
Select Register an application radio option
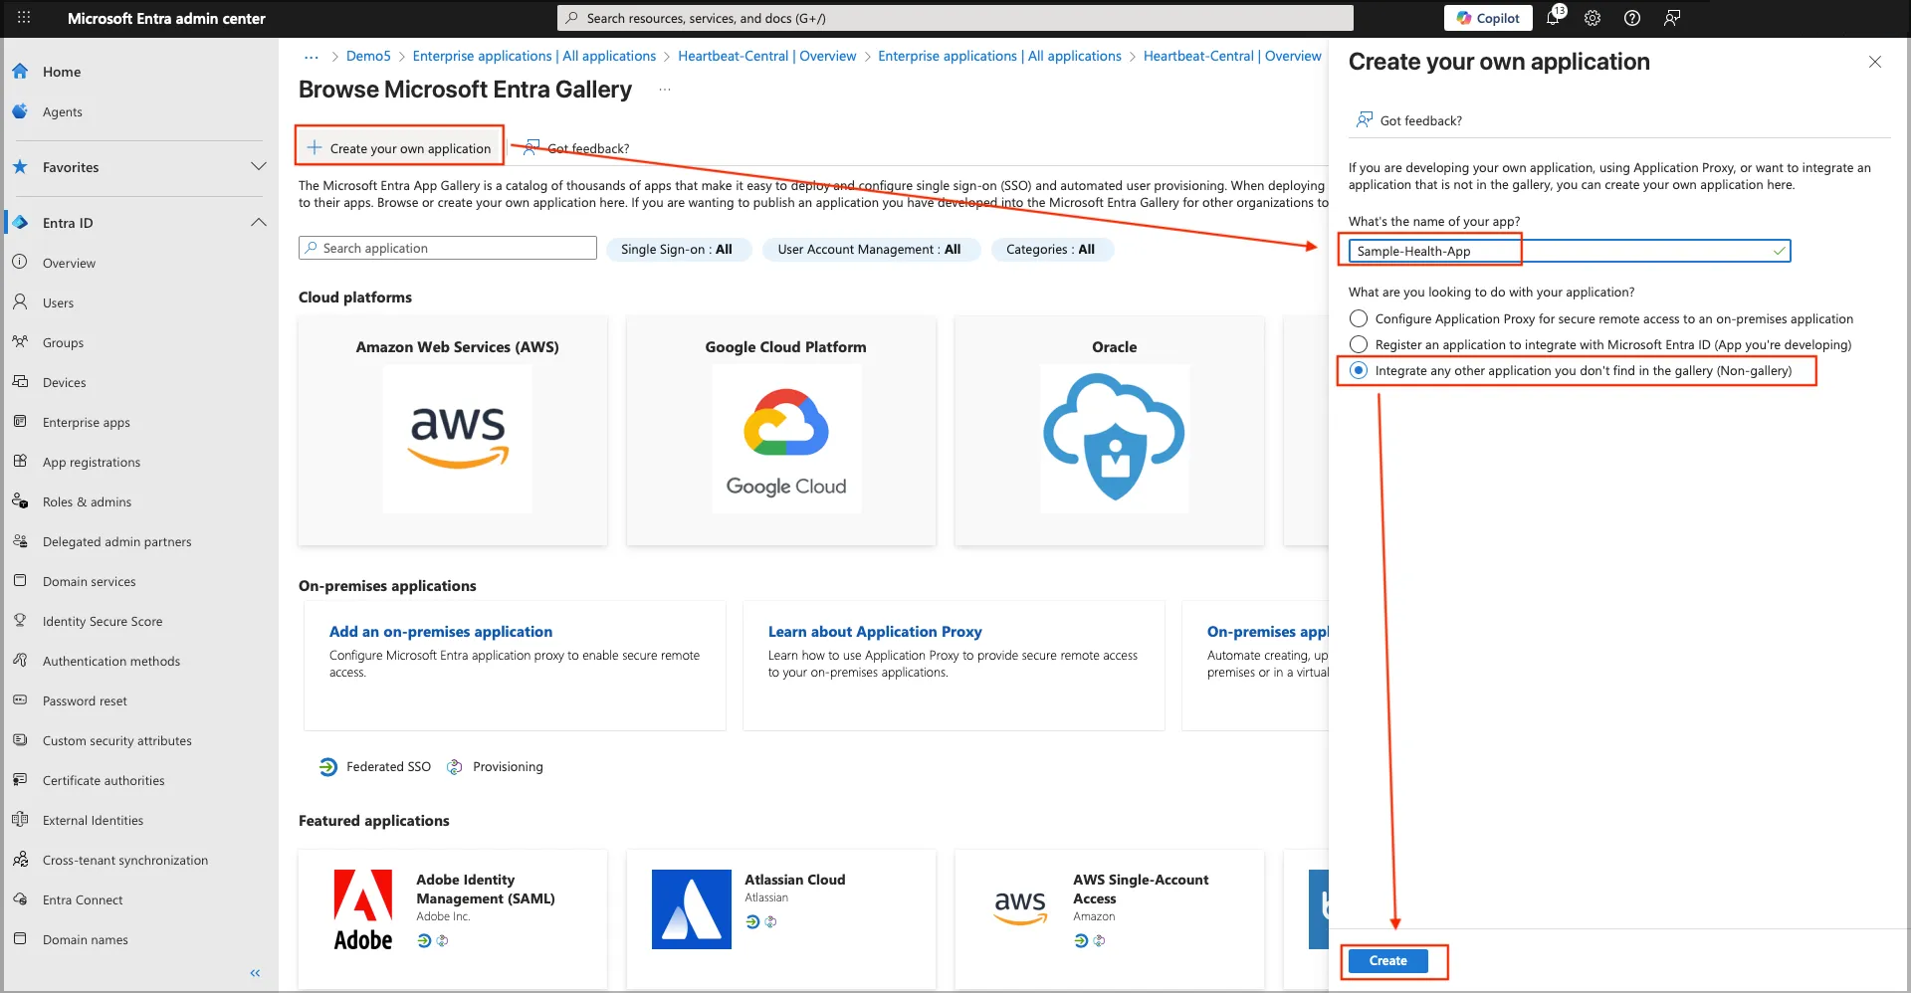(1359, 345)
